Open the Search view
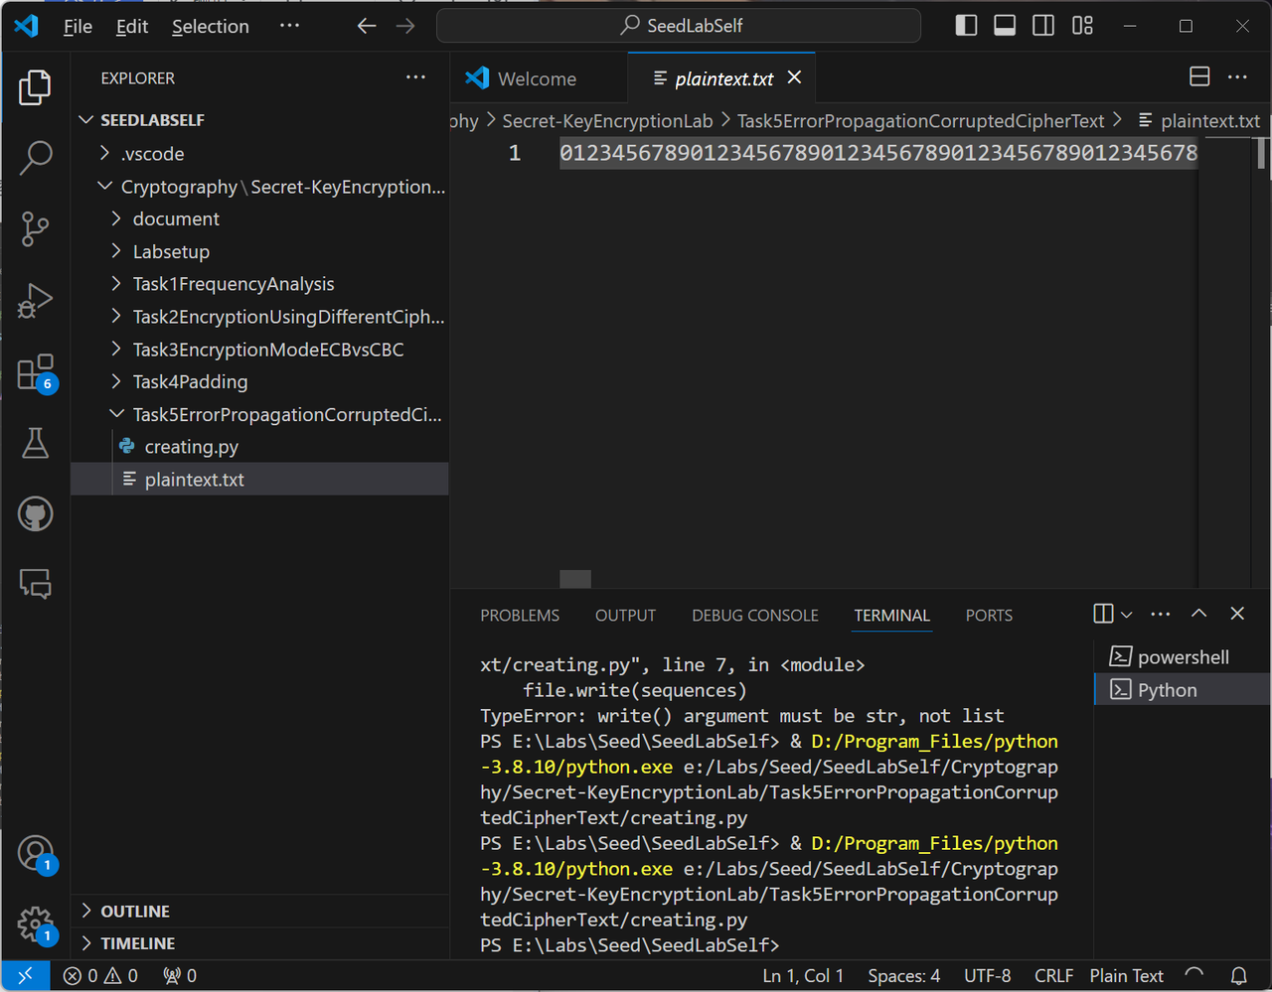This screenshot has height=992, width=1272. [x=35, y=157]
